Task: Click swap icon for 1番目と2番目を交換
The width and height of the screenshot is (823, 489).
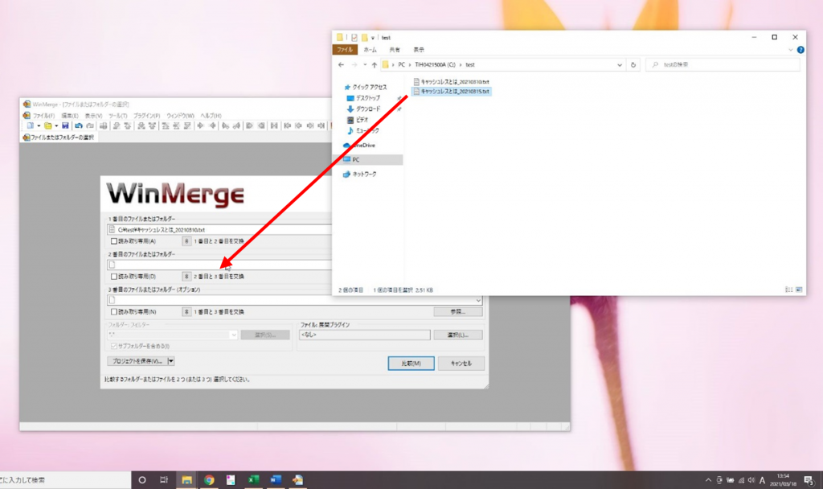Action: coord(186,241)
